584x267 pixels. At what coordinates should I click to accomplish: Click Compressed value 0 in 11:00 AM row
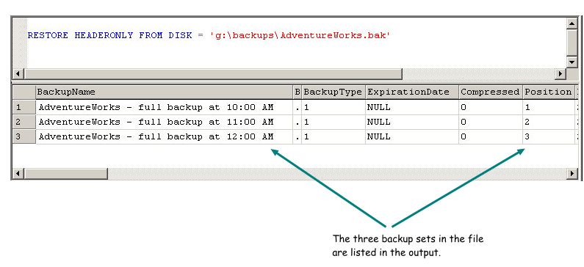491,122
